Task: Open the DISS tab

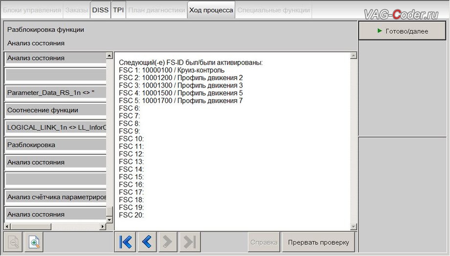Action: click(x=100, y=10)
